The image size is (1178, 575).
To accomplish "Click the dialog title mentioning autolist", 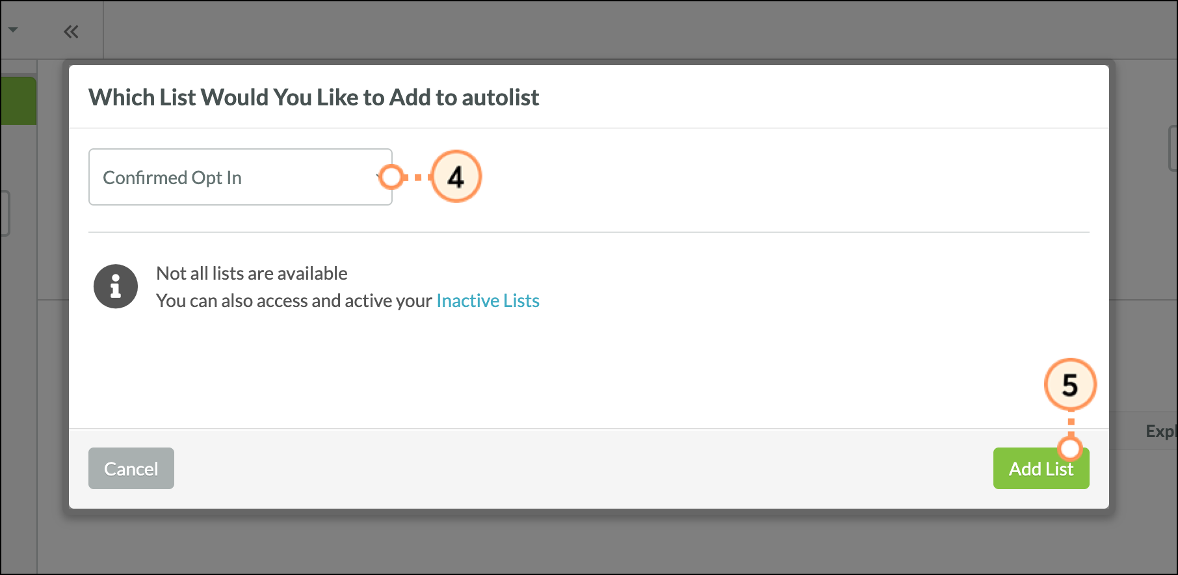I will (313, 98).
